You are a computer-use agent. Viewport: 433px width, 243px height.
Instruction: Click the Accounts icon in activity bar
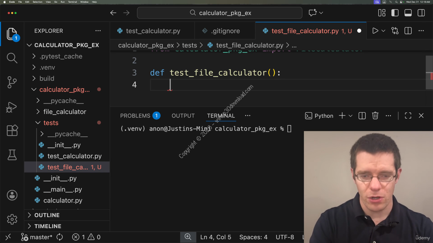[12, 195]
